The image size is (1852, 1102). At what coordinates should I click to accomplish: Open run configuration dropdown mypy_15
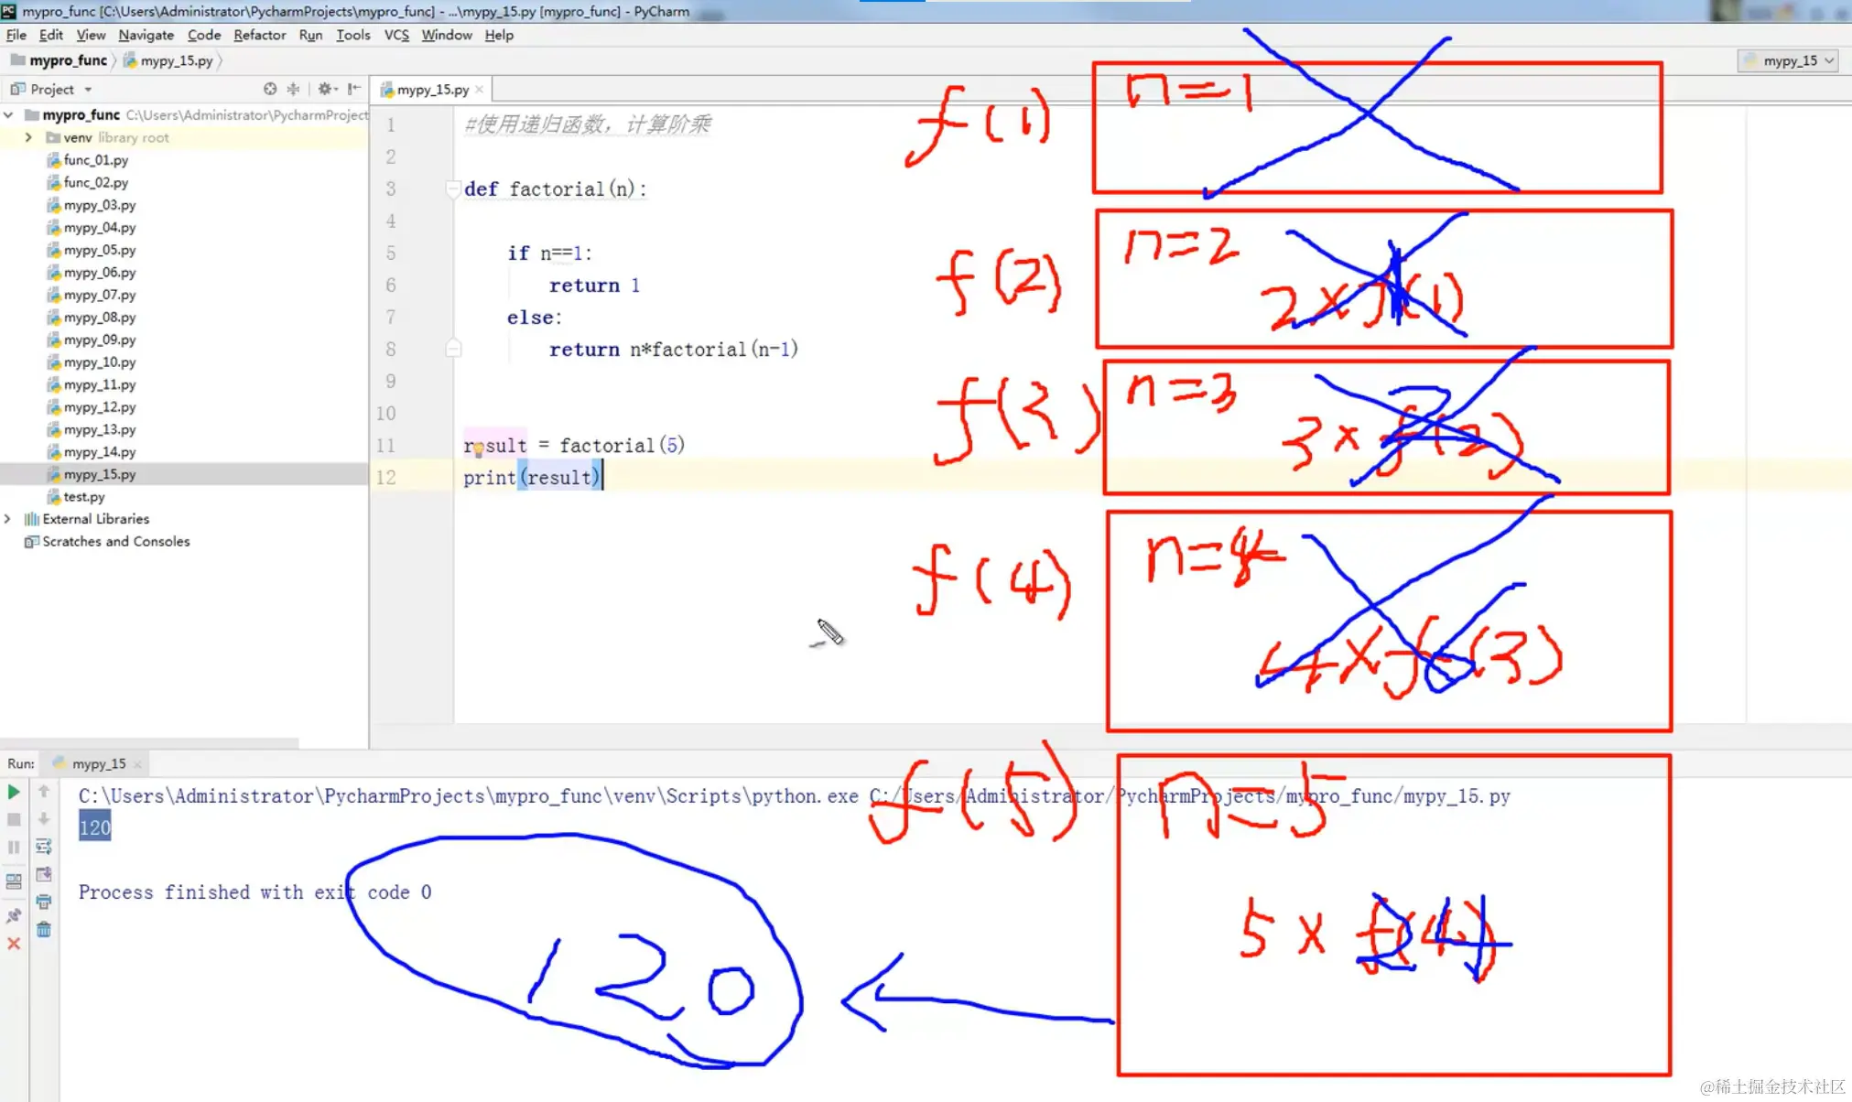1788,60
